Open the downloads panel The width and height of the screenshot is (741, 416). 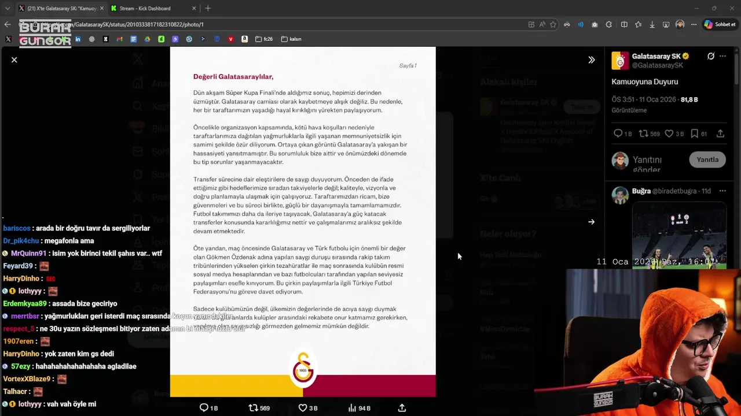[x=652, y=24]
